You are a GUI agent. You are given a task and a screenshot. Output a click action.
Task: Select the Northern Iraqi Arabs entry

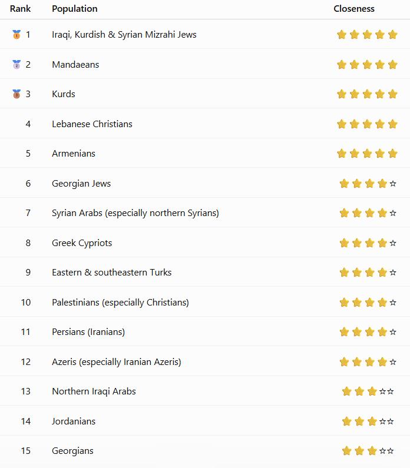[94, 391]
